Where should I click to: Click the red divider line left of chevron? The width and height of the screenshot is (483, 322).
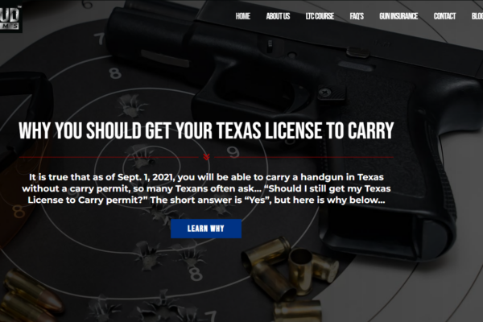point(109,157)
